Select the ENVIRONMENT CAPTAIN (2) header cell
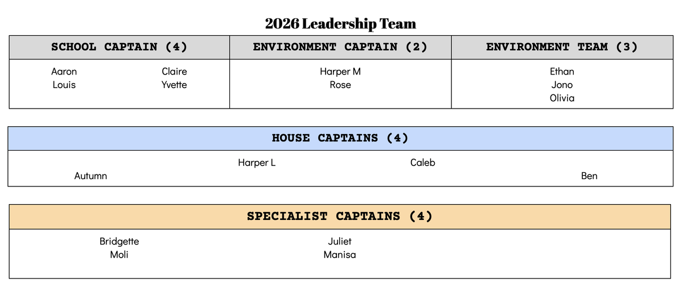Viewport: 683px width, 295px height. 340,47
